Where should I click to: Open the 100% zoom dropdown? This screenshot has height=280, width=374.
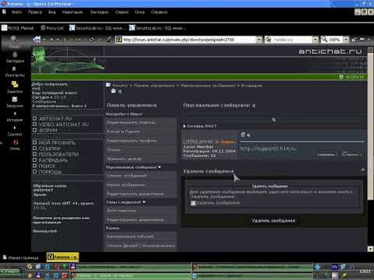(346, 40)
